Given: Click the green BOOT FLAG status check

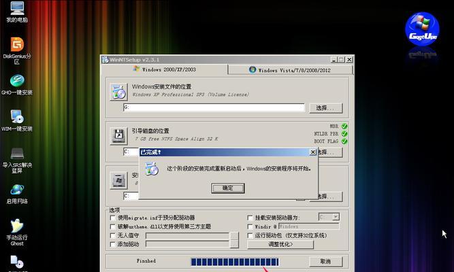Looking at the screenshot, I should pyautogui.click(x=344, y=141).
